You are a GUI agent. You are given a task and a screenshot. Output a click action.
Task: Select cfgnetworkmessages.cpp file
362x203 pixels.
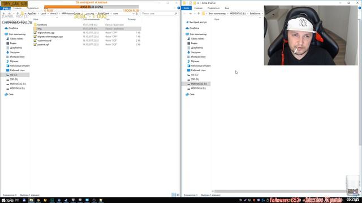50,37
